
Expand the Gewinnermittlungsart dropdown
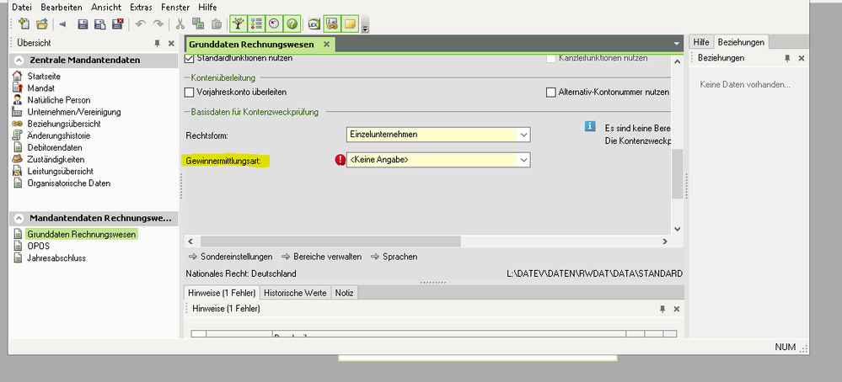[523, 160]
